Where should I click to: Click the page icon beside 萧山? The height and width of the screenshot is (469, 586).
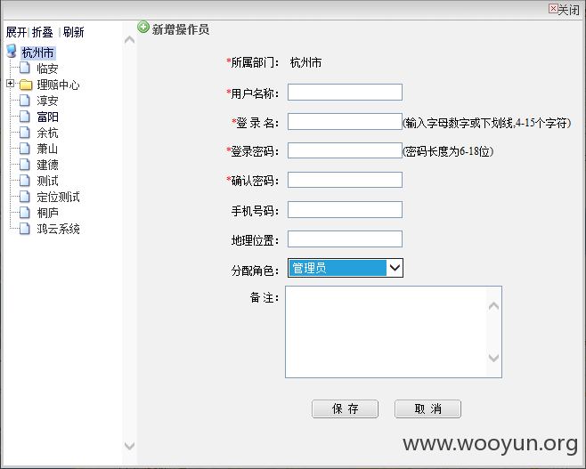(x=25, y=149)
